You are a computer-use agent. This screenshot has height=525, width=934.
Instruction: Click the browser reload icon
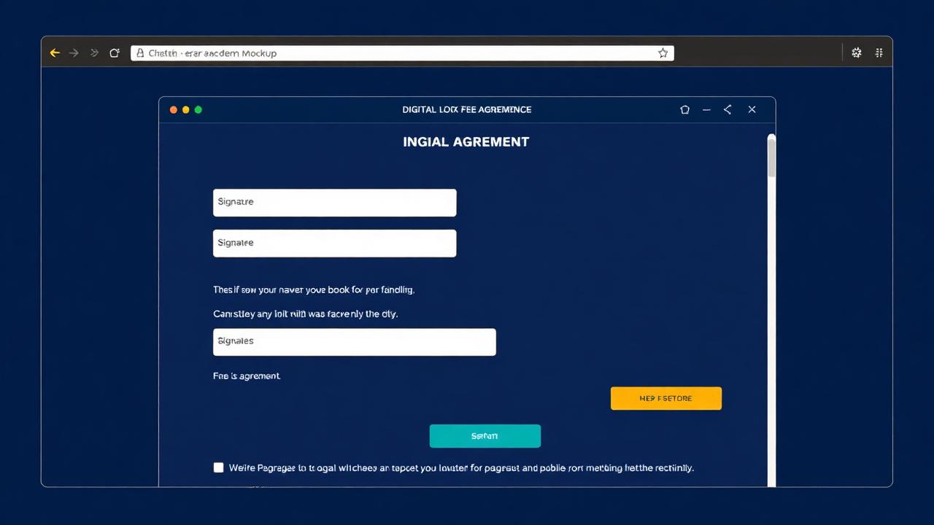tap(114, 53)
